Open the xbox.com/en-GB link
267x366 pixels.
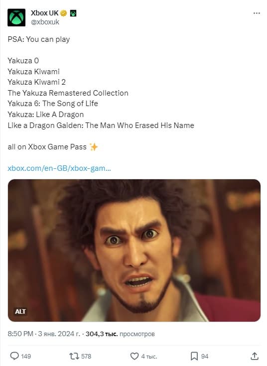tap(59, 168)
